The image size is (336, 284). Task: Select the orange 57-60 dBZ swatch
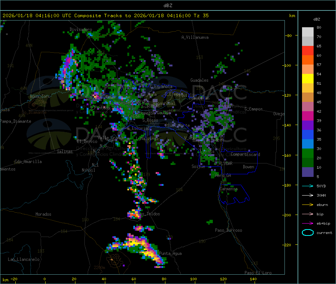[308, 60]
